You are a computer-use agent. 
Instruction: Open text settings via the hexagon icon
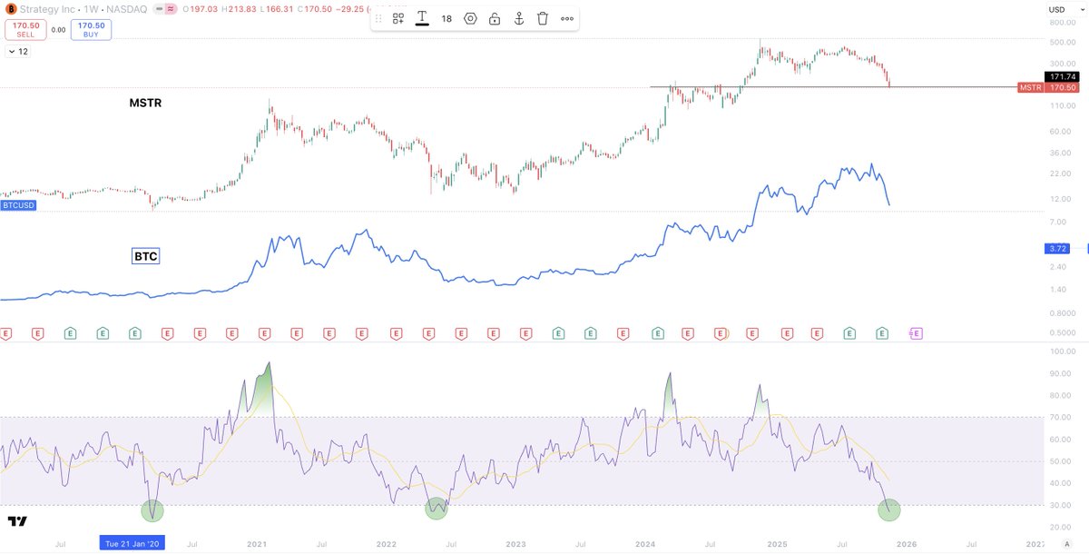pyautogui.click(x=469, y=18)
